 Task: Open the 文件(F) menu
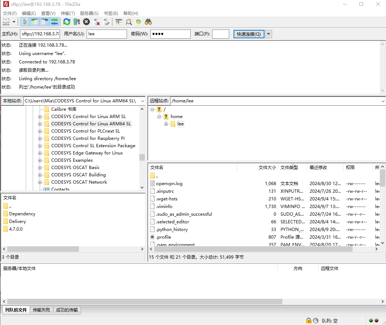10,13
